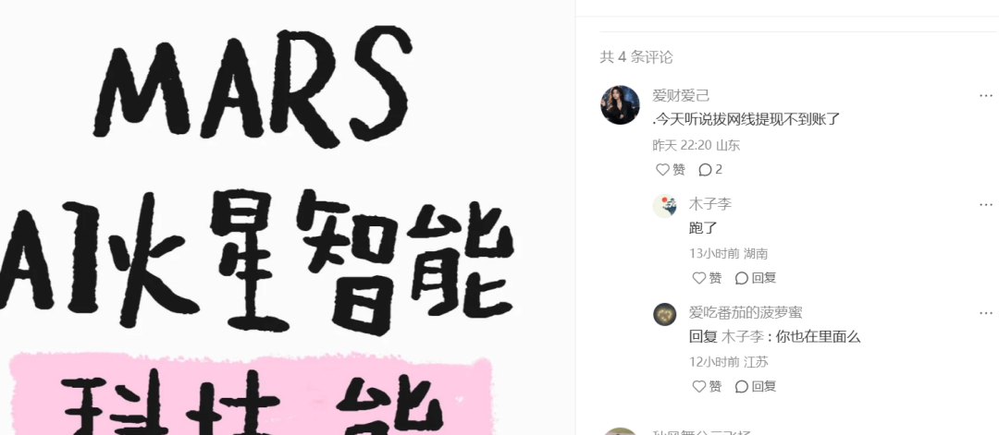Open 爱财爱己's profile avatar
The height and width of the screenshot is (435, 999).
pyautogui.click(x=620, y=105)
